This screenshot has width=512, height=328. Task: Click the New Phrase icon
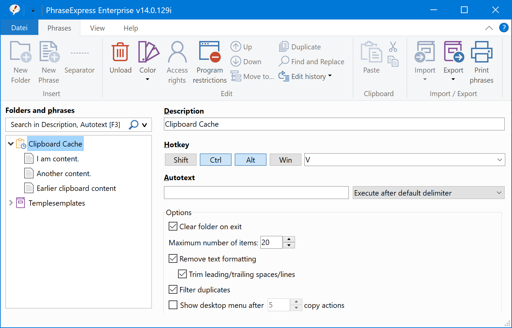click(x=49, y=52)
